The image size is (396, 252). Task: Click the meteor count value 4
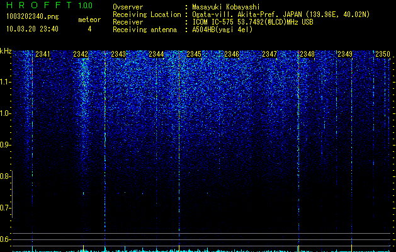click(x=89, y=29)
